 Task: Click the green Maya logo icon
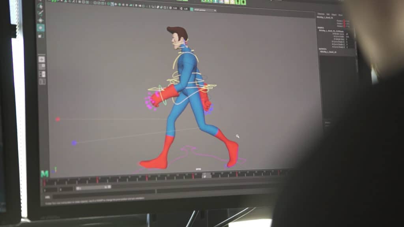pos(44,174)
